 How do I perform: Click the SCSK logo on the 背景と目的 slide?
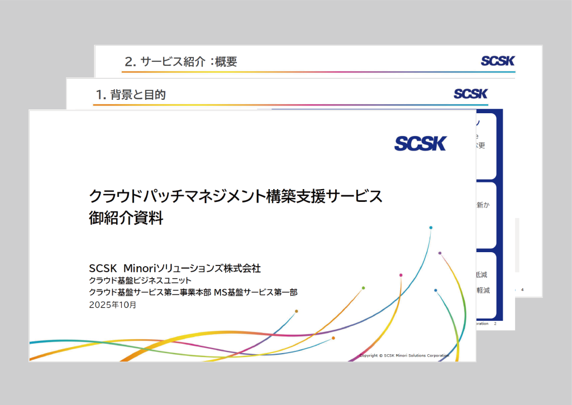470,94
